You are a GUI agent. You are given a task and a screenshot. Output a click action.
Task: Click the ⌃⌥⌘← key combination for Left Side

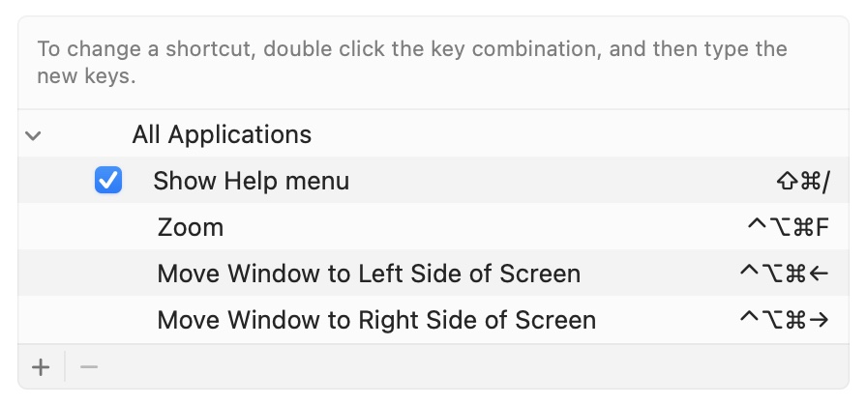784,274
